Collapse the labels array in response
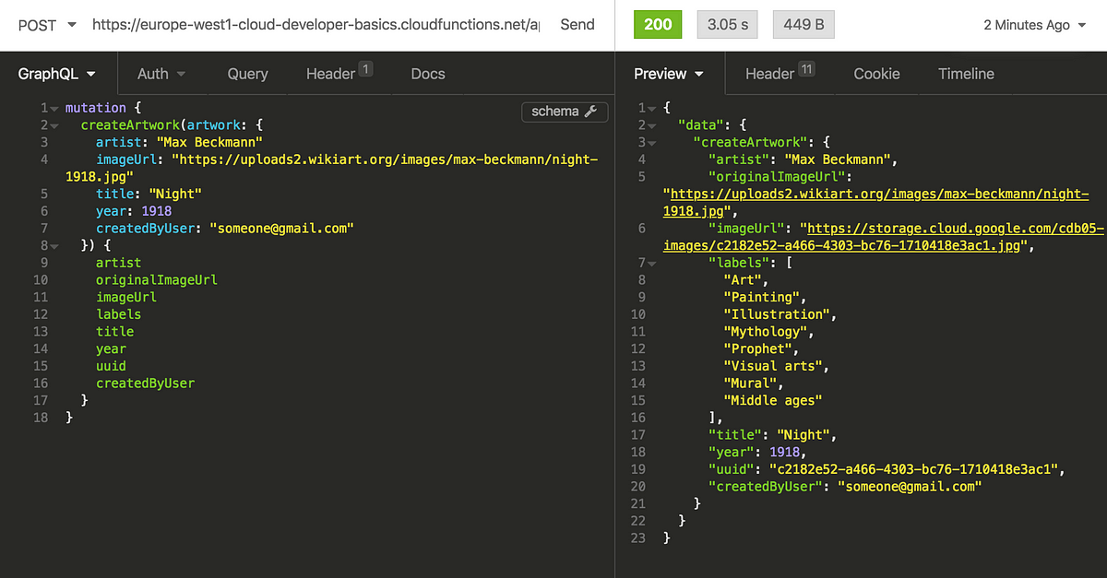The height and width of the screenshot is (578, 1107). pos(653,263)
